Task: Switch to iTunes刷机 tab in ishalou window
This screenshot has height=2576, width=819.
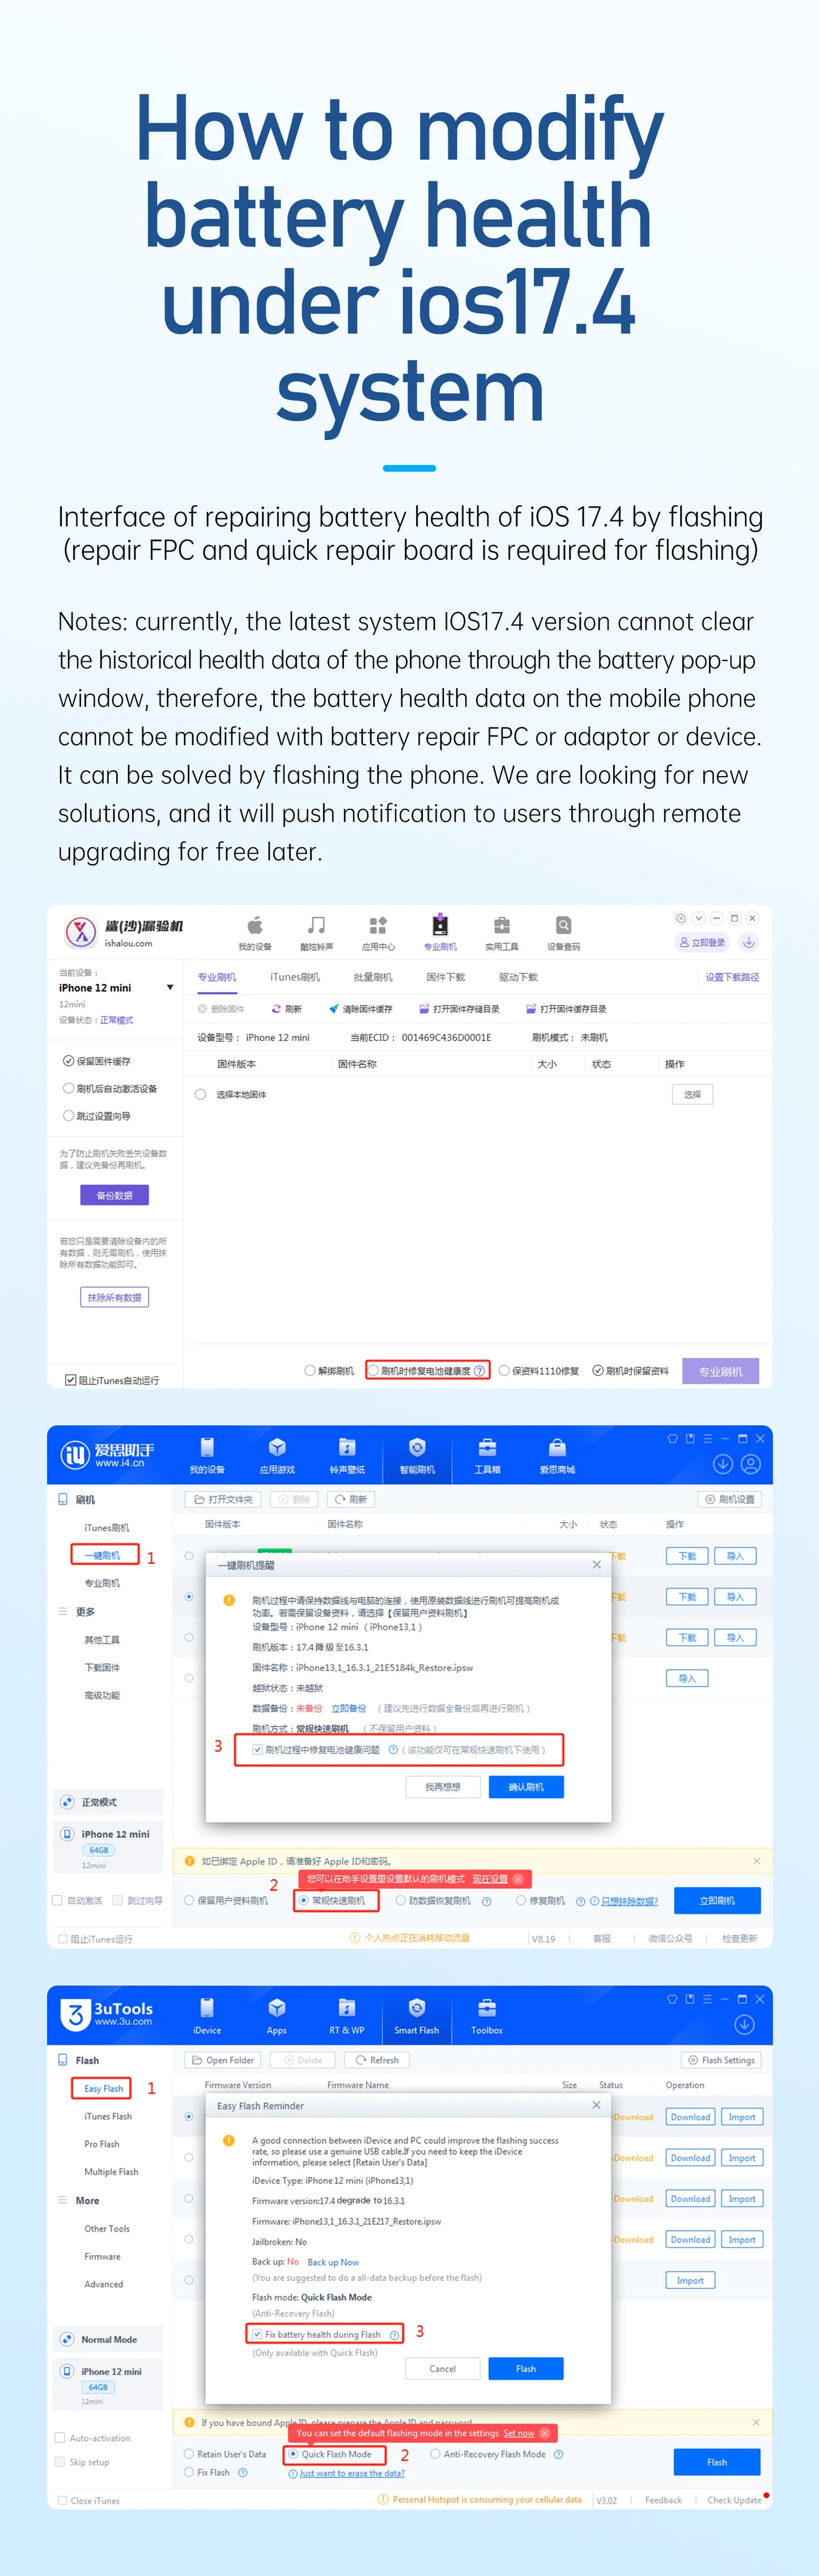Action: click(x=295, y=976)
